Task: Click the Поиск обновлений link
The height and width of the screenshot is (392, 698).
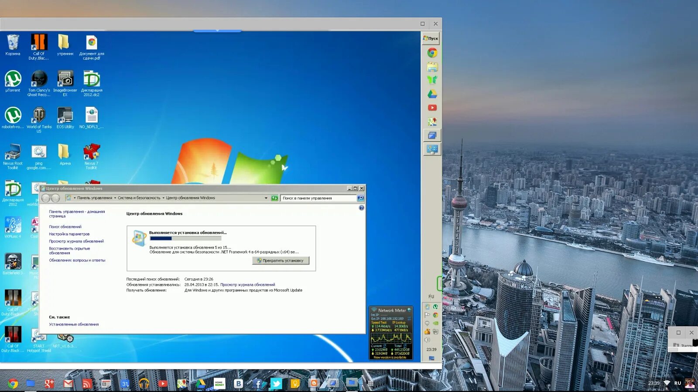Action: [65, 227]
